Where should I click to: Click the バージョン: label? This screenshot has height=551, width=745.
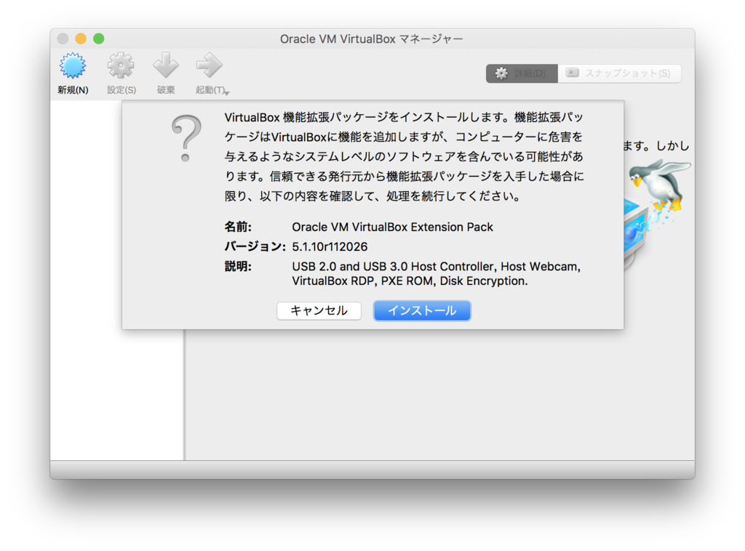click(255, 247)
